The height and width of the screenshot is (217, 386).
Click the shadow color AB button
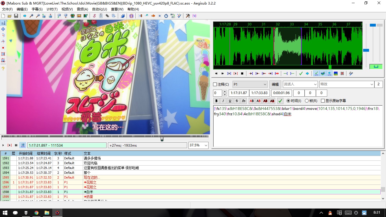coord(272,101)
